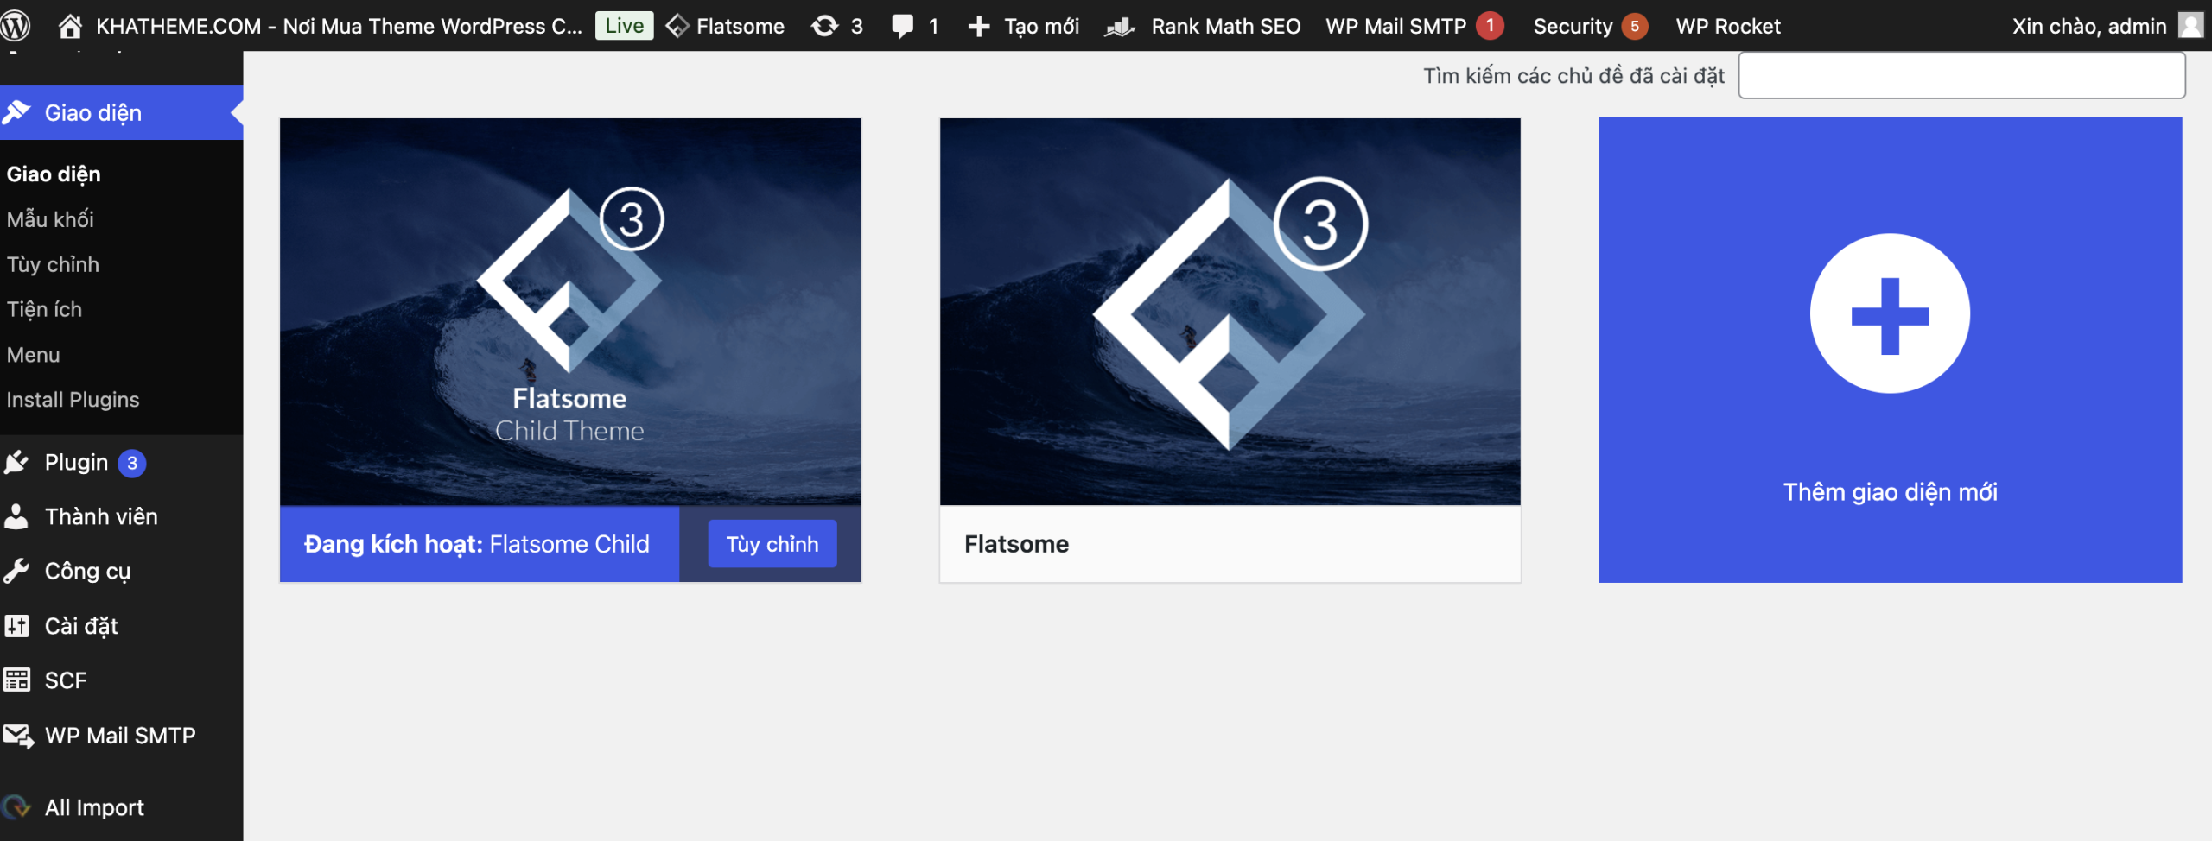Open the WordPress logo menu
The image size is (2212, 841).
pyautogui.click(x=16, y=26)
